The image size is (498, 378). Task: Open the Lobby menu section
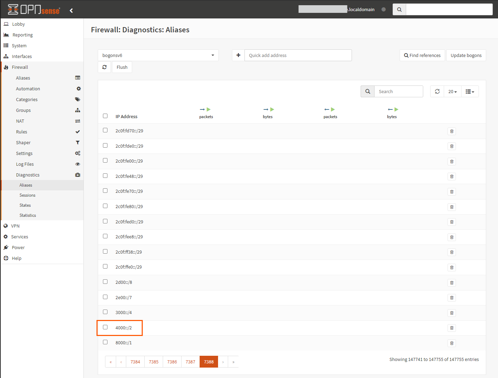coord(42,24)
